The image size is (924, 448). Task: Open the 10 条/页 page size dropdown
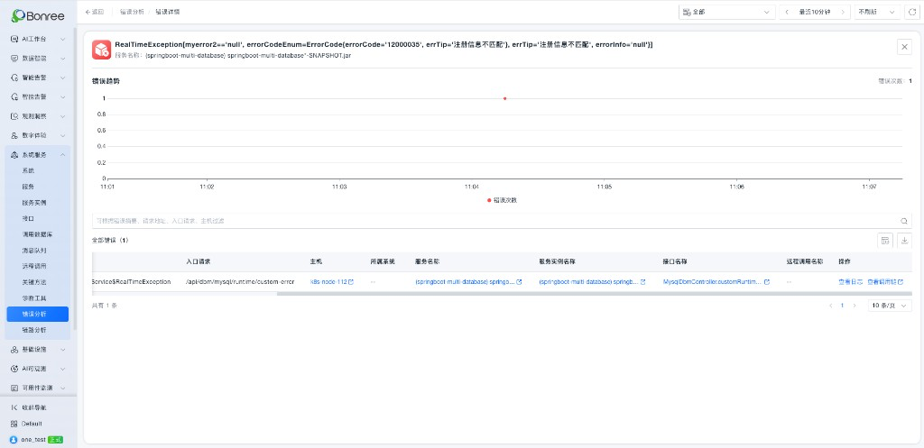(x=890, y=306)
